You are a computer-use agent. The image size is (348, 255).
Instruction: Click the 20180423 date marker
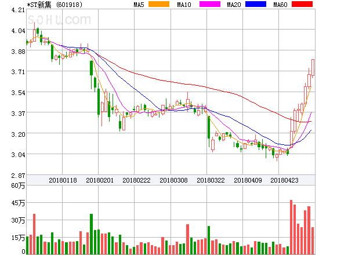[x=284, y=180]
